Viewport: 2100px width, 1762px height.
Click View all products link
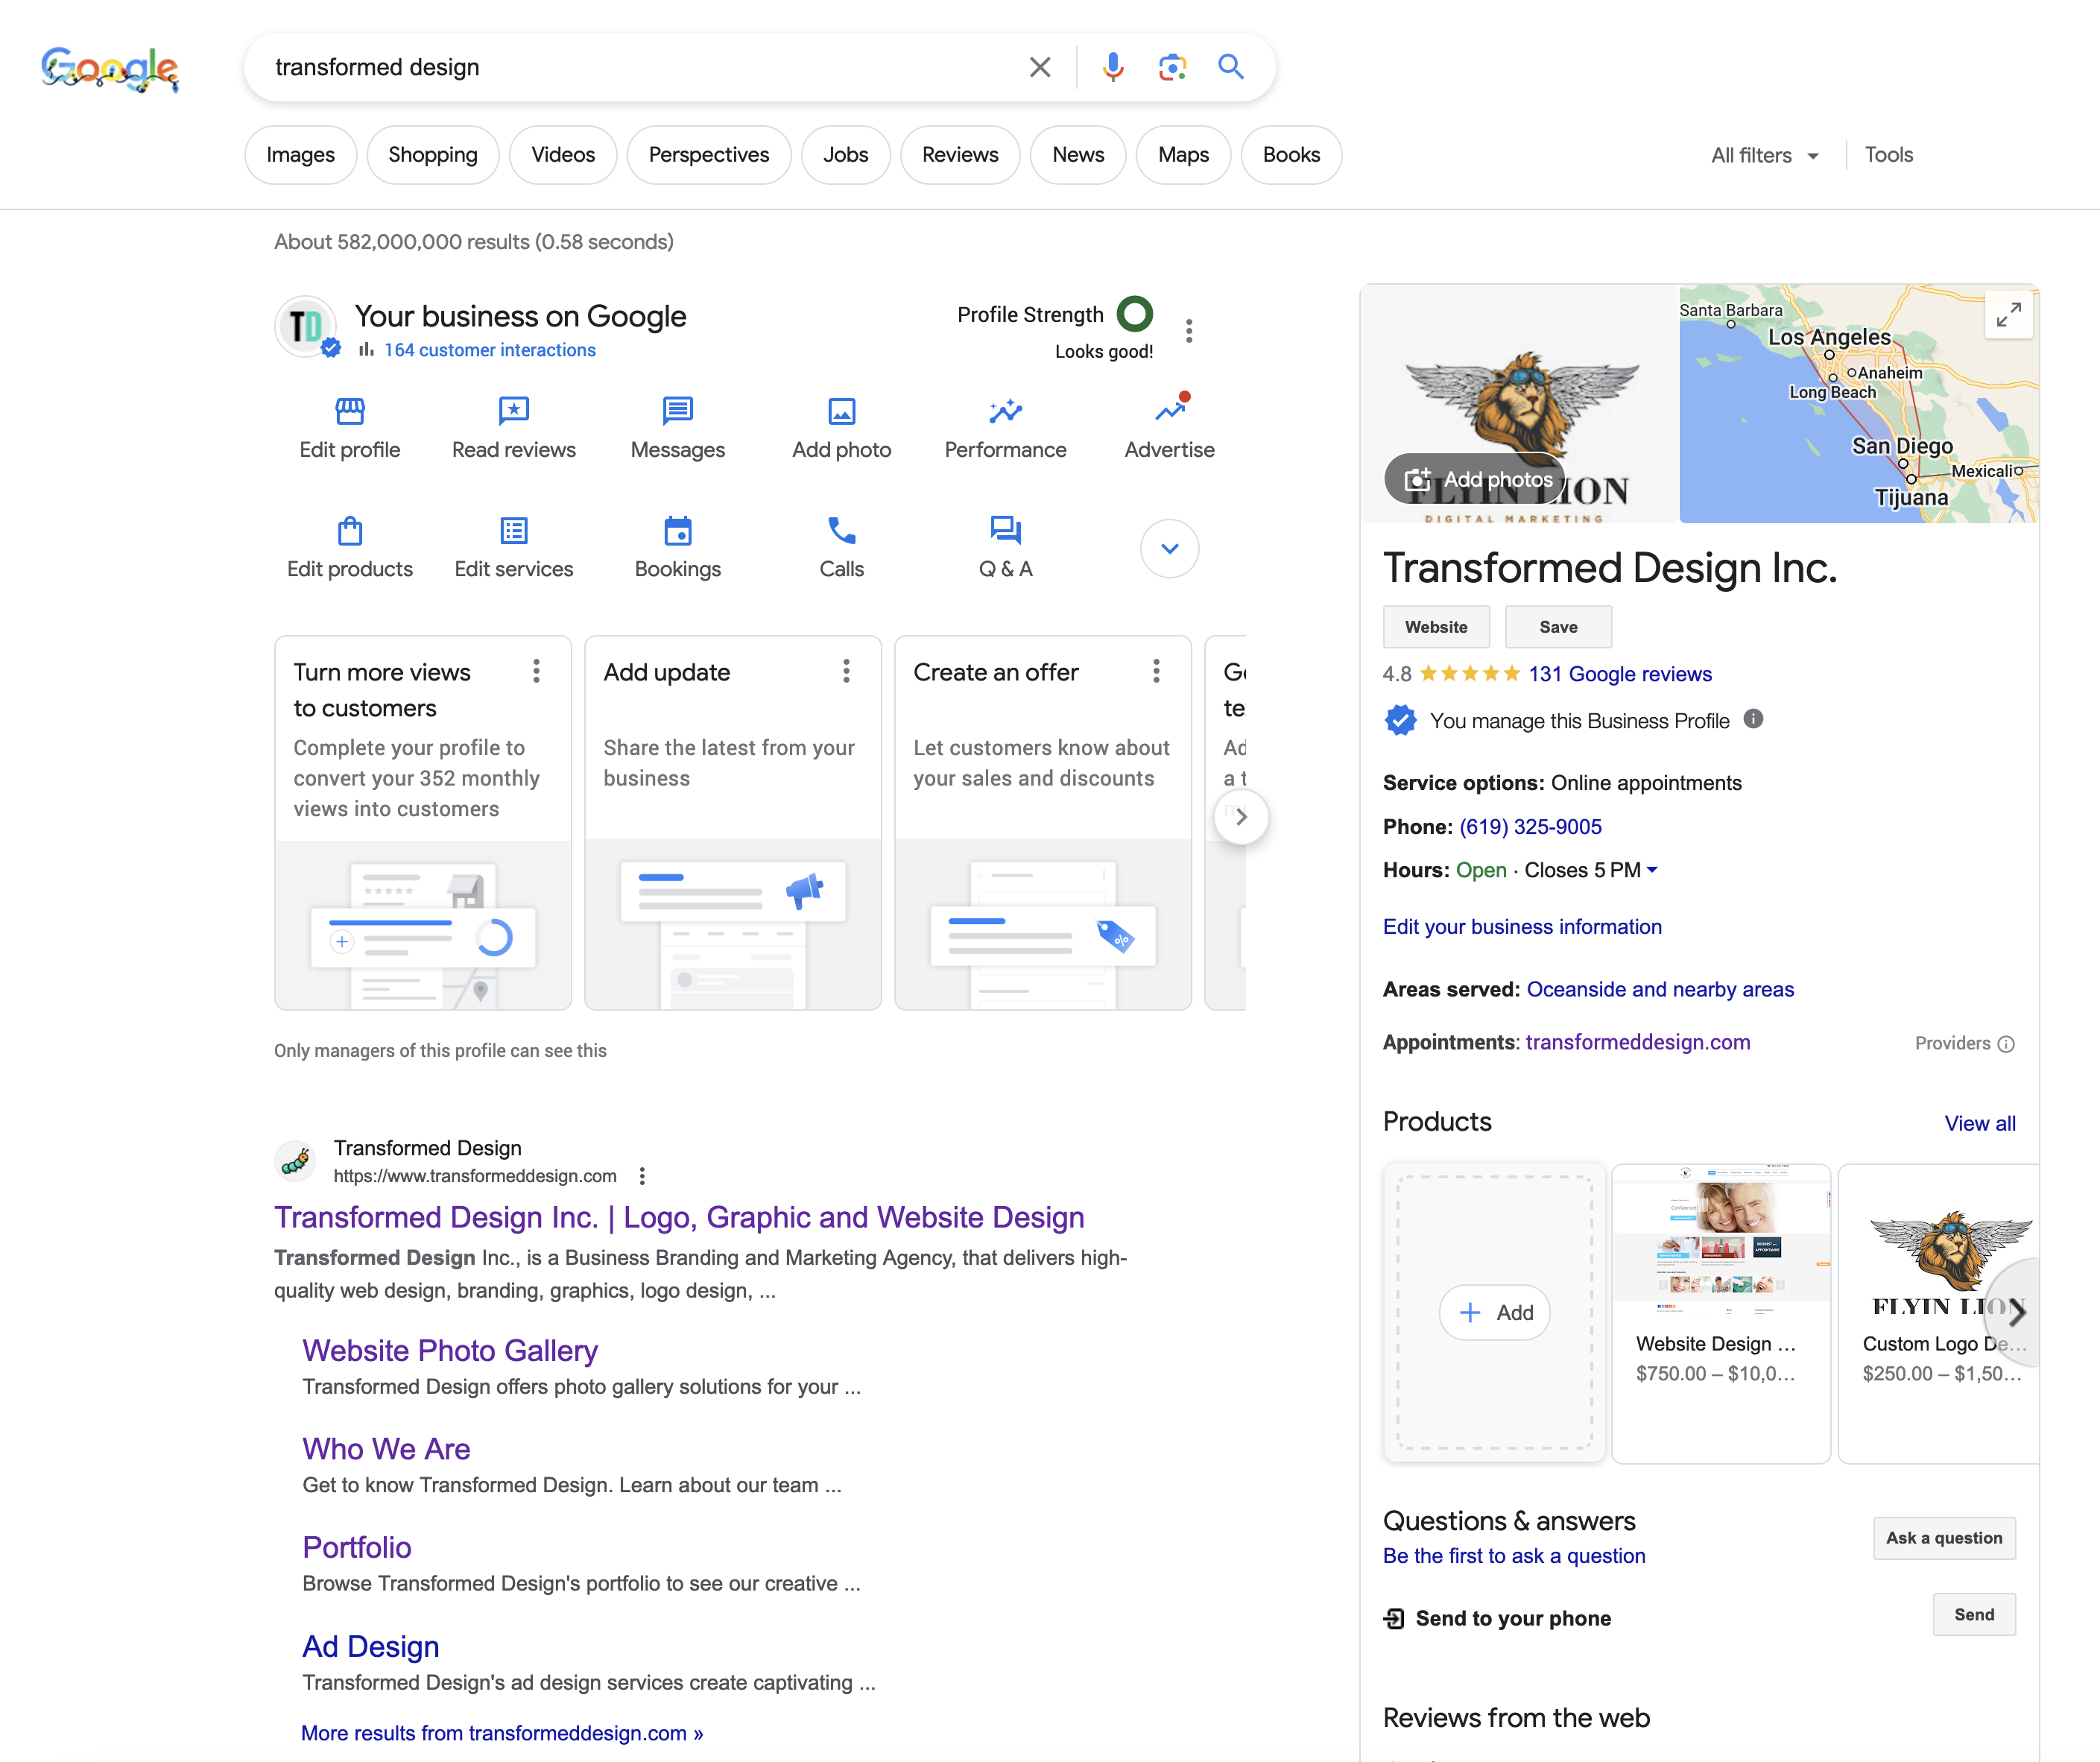tap(1980, 1123)
